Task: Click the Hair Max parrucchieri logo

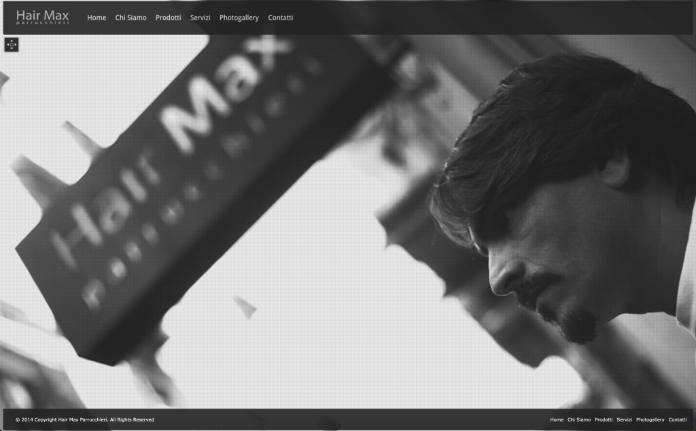Action: coord(42,17)
